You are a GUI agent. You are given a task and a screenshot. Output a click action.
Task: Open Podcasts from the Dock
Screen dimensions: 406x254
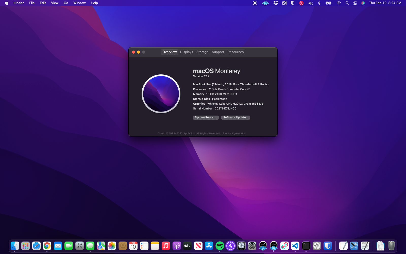point(177,246)
